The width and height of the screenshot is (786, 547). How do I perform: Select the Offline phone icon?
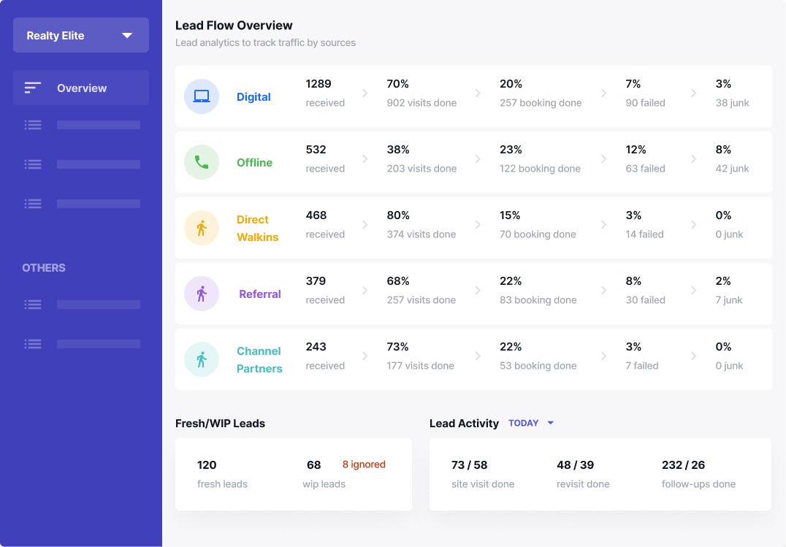202,161
